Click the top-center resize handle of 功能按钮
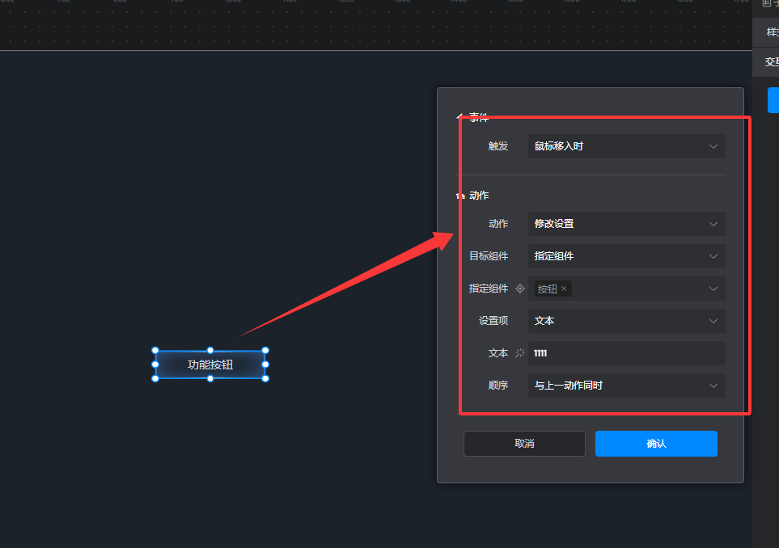This screenshot has height=548, width=779. tap(210, 351)
